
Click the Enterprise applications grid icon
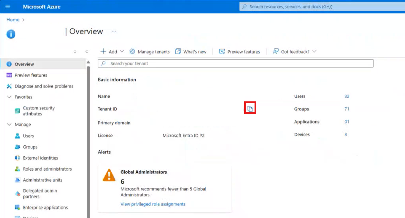(x=18, y=207)
